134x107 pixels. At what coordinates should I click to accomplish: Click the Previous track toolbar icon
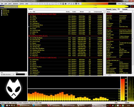pos(42,4)
